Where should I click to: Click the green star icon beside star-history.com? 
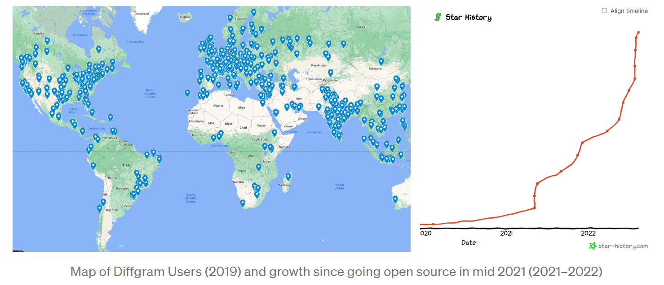[593, 246]
